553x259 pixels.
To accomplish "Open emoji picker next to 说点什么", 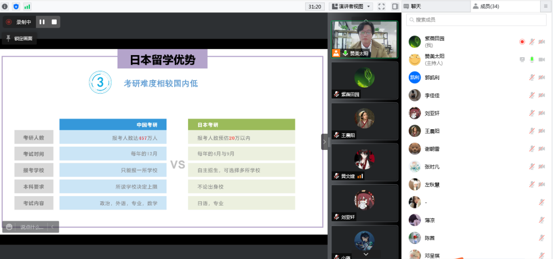I will [x=9, y=227].
